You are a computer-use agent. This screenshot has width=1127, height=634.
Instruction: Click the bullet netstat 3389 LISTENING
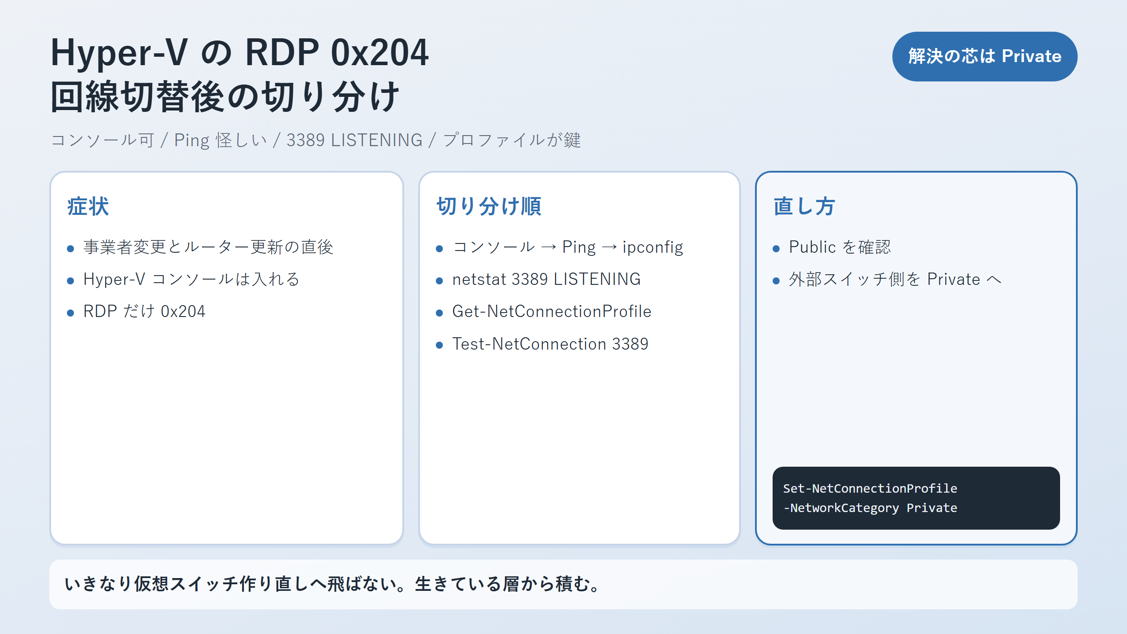(546, 279)
